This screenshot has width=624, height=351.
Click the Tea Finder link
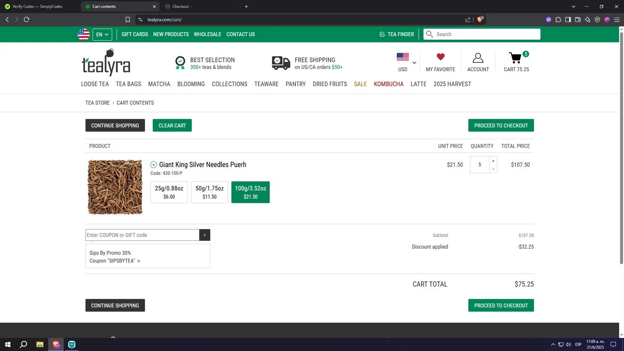click(397, 35)
